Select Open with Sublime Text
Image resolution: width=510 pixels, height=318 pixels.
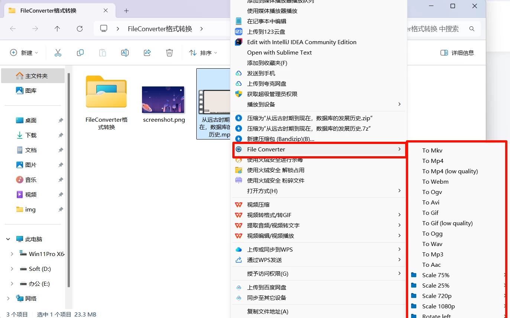[279, 52]
